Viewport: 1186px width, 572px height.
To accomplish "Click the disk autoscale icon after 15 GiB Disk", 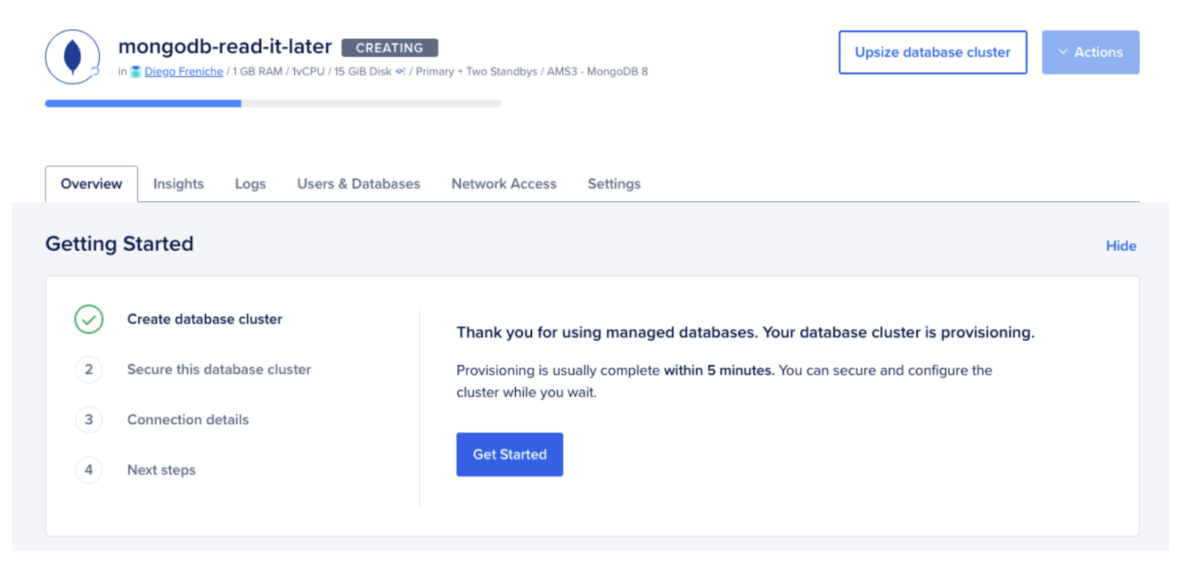I will click(x=400, y=71).
